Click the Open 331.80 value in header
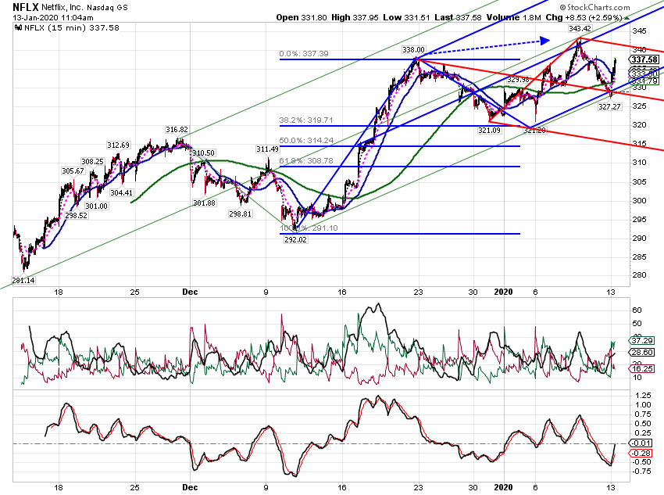Image resolution: width=664 pixels, height=495 pixels. (x=302, y=18)
